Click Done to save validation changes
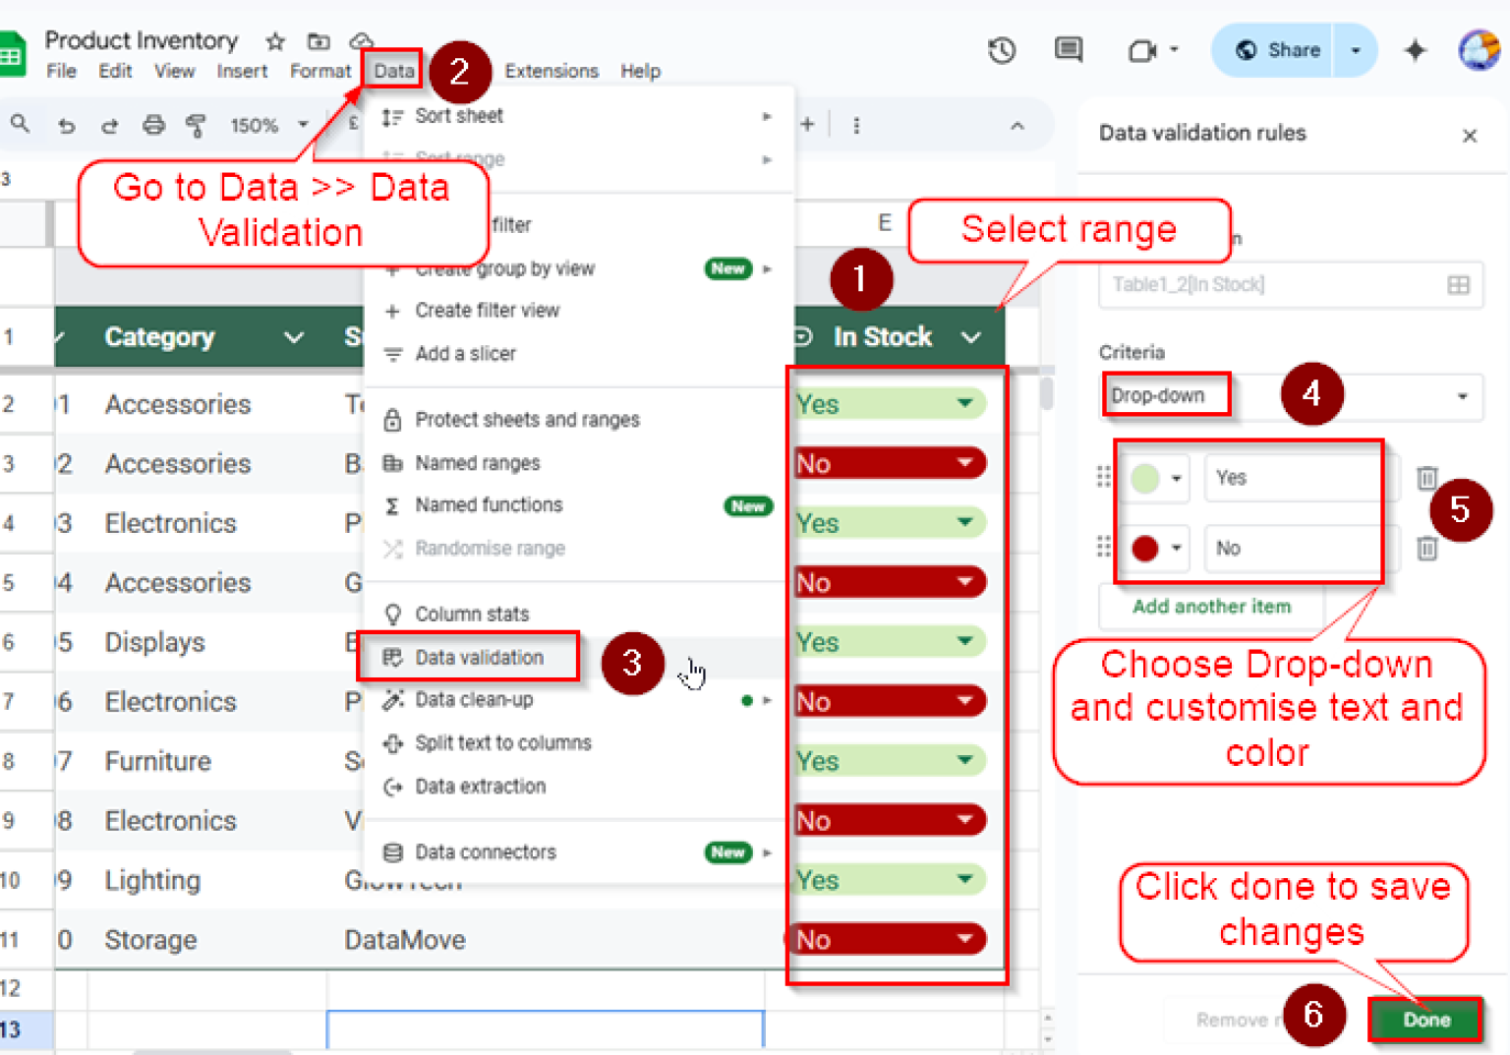The width and height of the screenshot is (1510, 1055). point(1424,1019)
